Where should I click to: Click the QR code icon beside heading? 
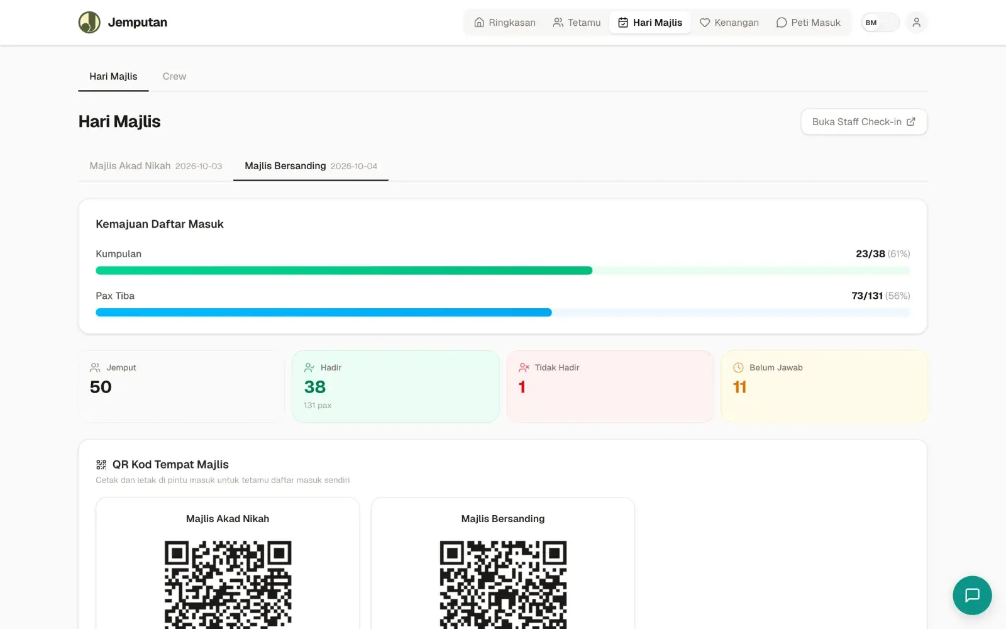(x=101, y=465)
